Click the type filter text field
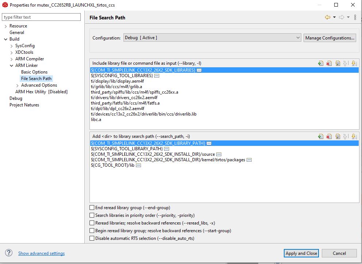 [41, 17]
